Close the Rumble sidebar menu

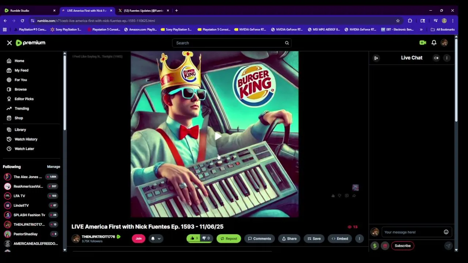tap(10, 43)
